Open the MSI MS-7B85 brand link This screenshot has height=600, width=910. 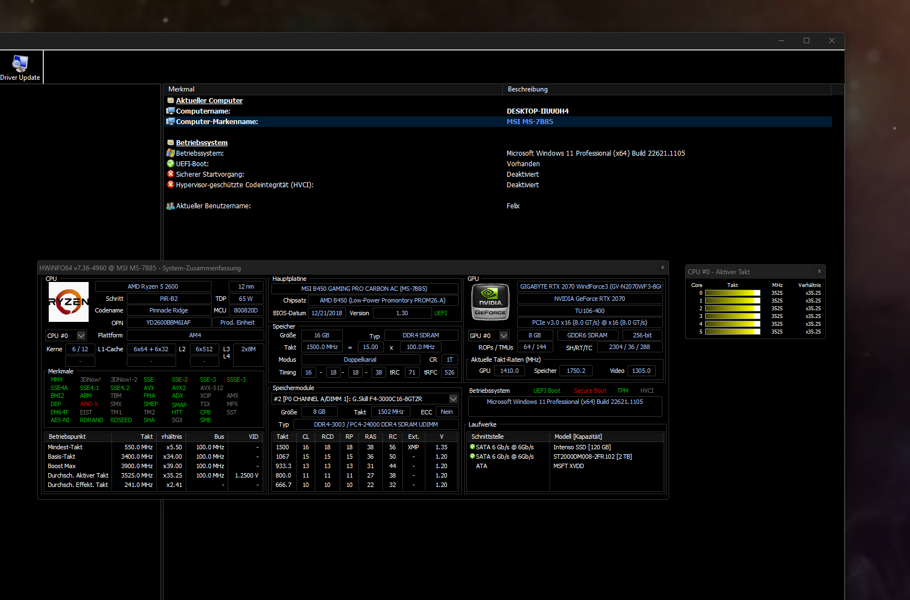click(529, 122)
